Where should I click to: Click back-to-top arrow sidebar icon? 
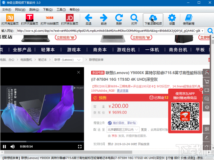click(x=207, y=146)
